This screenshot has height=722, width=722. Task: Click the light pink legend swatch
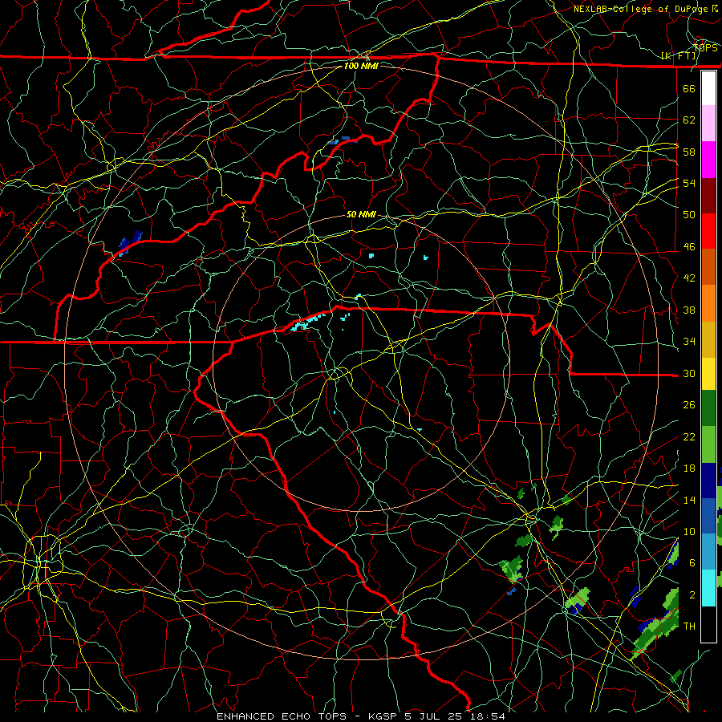pyautogui.click(x=708, y=124)
